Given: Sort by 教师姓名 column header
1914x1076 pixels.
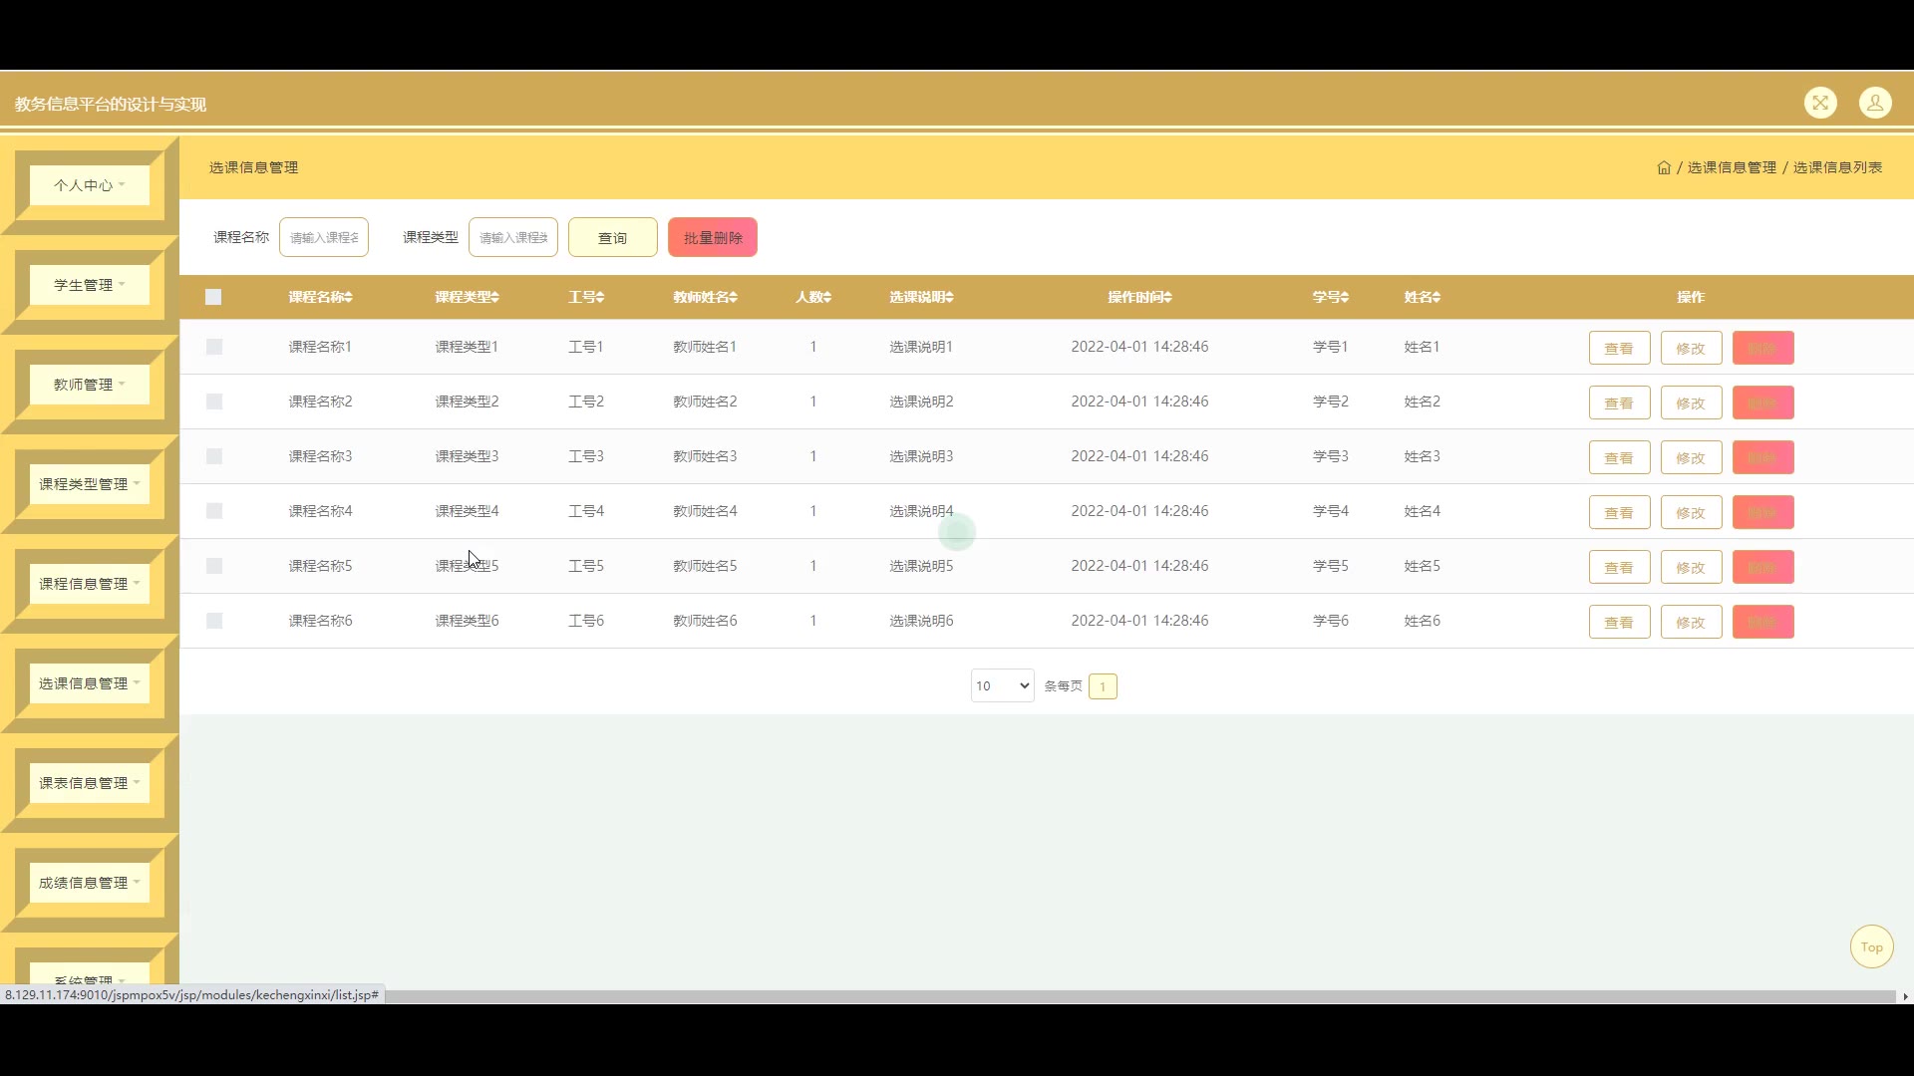Looking at the screenshot, I should tap(705, 297).
